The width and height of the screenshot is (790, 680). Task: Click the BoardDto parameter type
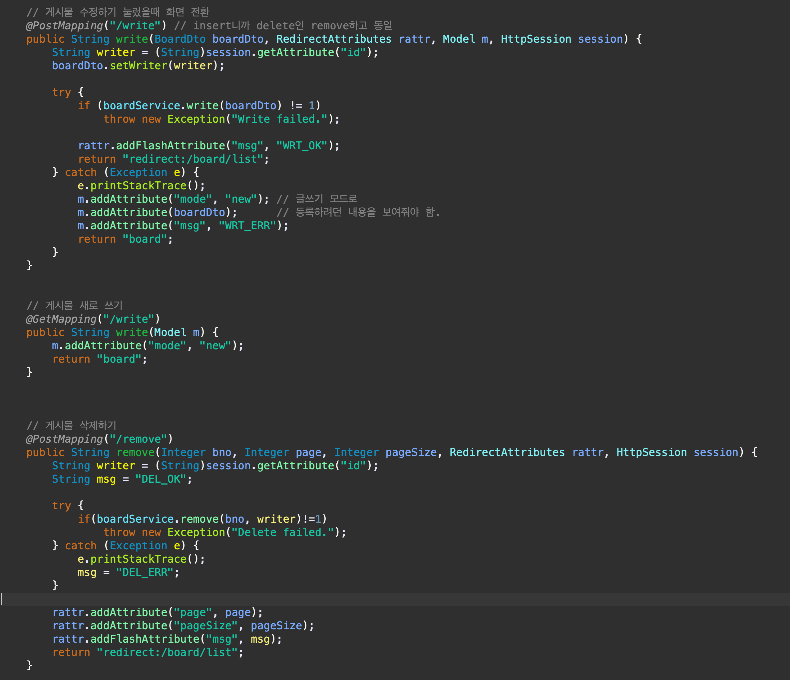pos(180,39)
